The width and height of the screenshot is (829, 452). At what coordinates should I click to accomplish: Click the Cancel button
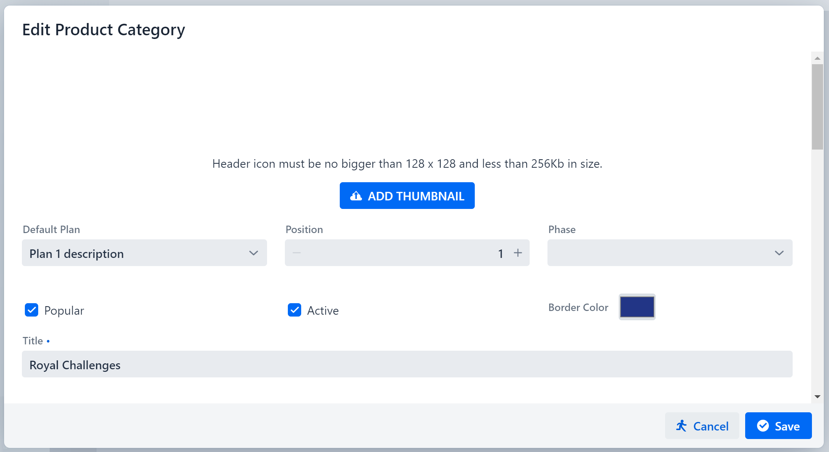click(701, 426)
